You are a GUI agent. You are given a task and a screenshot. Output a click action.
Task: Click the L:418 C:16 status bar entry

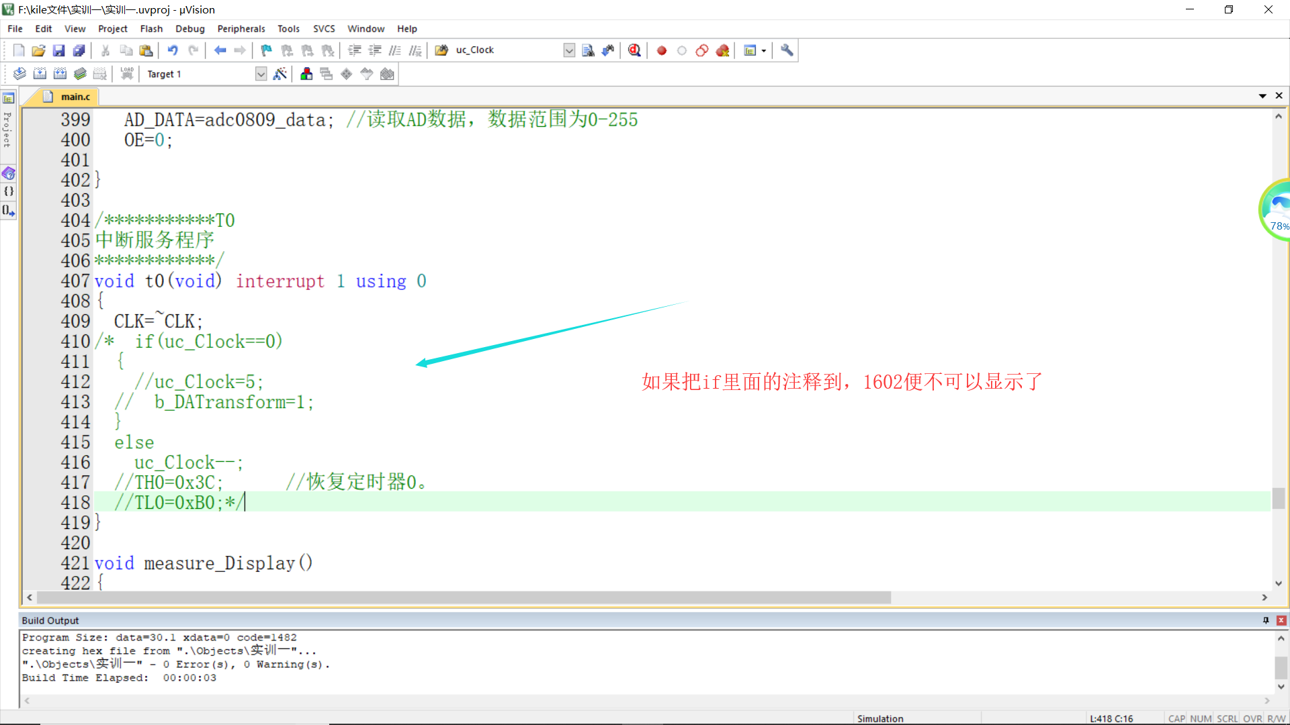coord(1111,718)
